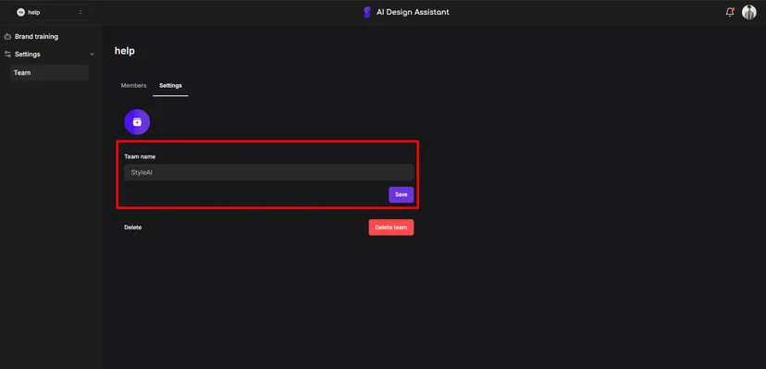Click the Team name label
This screenshot has width=766, height=369.
[x=140, y=156]
